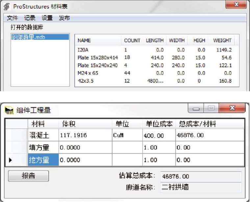Viewport: 250px width, 202px height.
Task: Select the I20A row
Action: point(83,50)
